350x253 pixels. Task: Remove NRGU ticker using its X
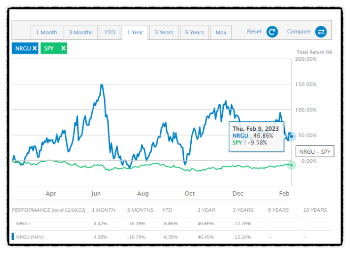pos(34,48)
